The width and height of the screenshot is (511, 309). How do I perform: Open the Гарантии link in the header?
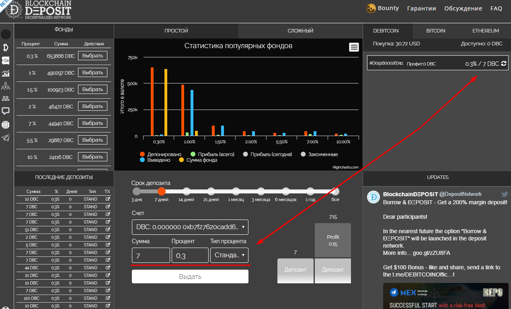tap(421, 8)
